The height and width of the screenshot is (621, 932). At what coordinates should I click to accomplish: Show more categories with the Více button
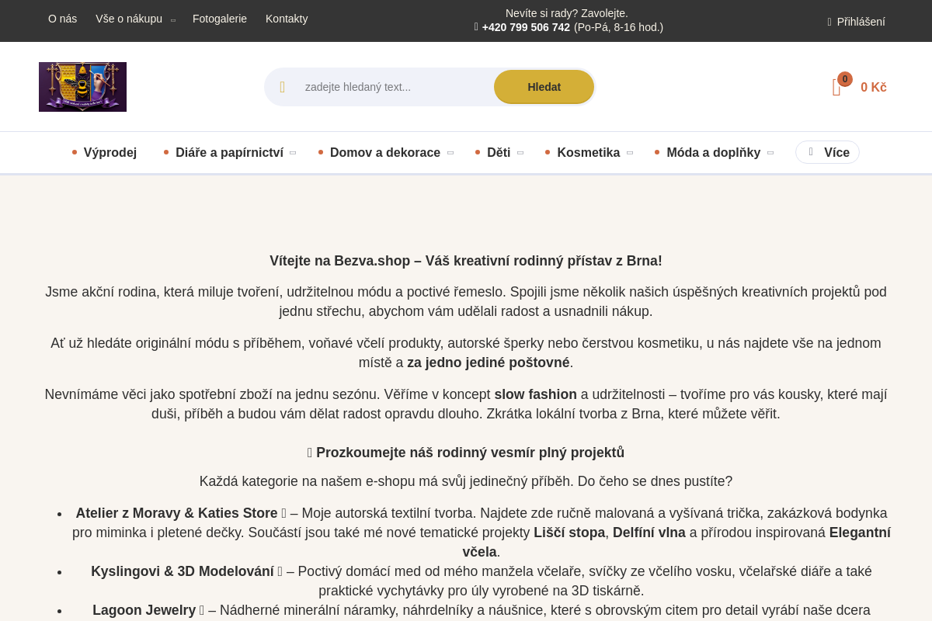pos(827,152)
